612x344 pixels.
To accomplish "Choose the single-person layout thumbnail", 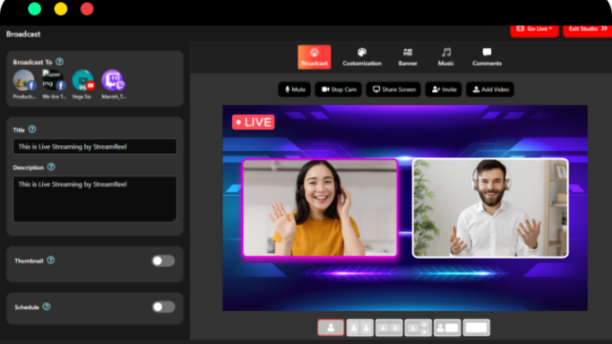I will click(x=331, y=328).
